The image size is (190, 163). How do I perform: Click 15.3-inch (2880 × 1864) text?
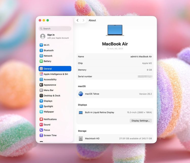139,112
